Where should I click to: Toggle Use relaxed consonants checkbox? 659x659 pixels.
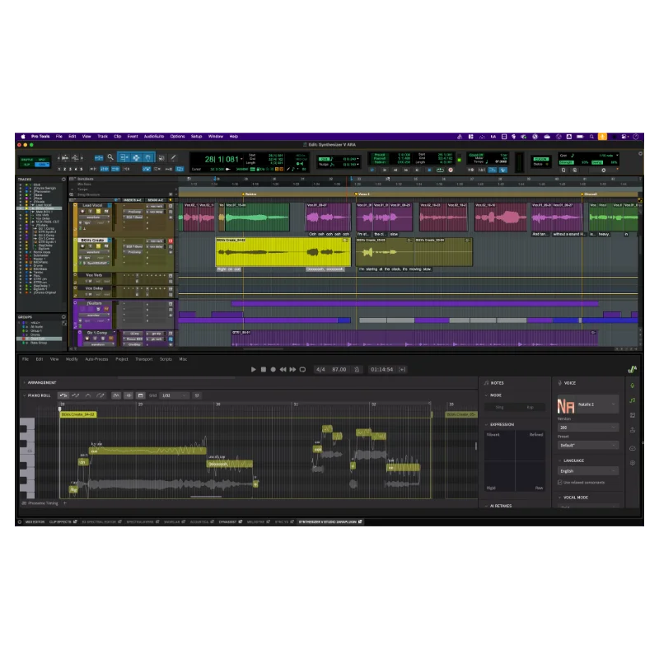[x=560, y=483]
